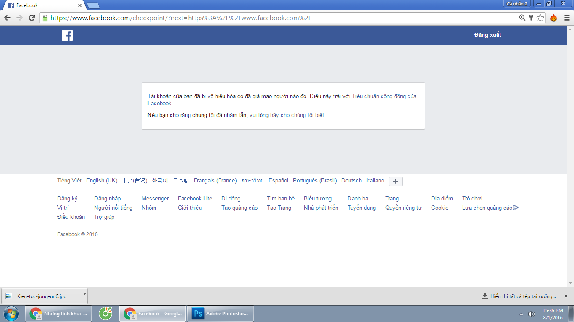The width and height of the screenshot is (574, 322).
Task: Click Nhà phát triển footer link
Action: 321,208
